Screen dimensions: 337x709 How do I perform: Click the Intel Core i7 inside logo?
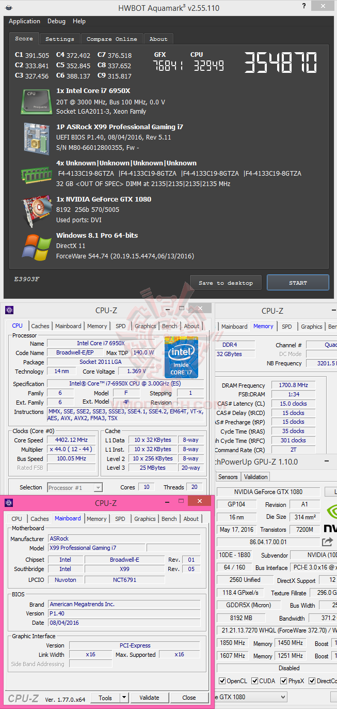pos(181,357)
